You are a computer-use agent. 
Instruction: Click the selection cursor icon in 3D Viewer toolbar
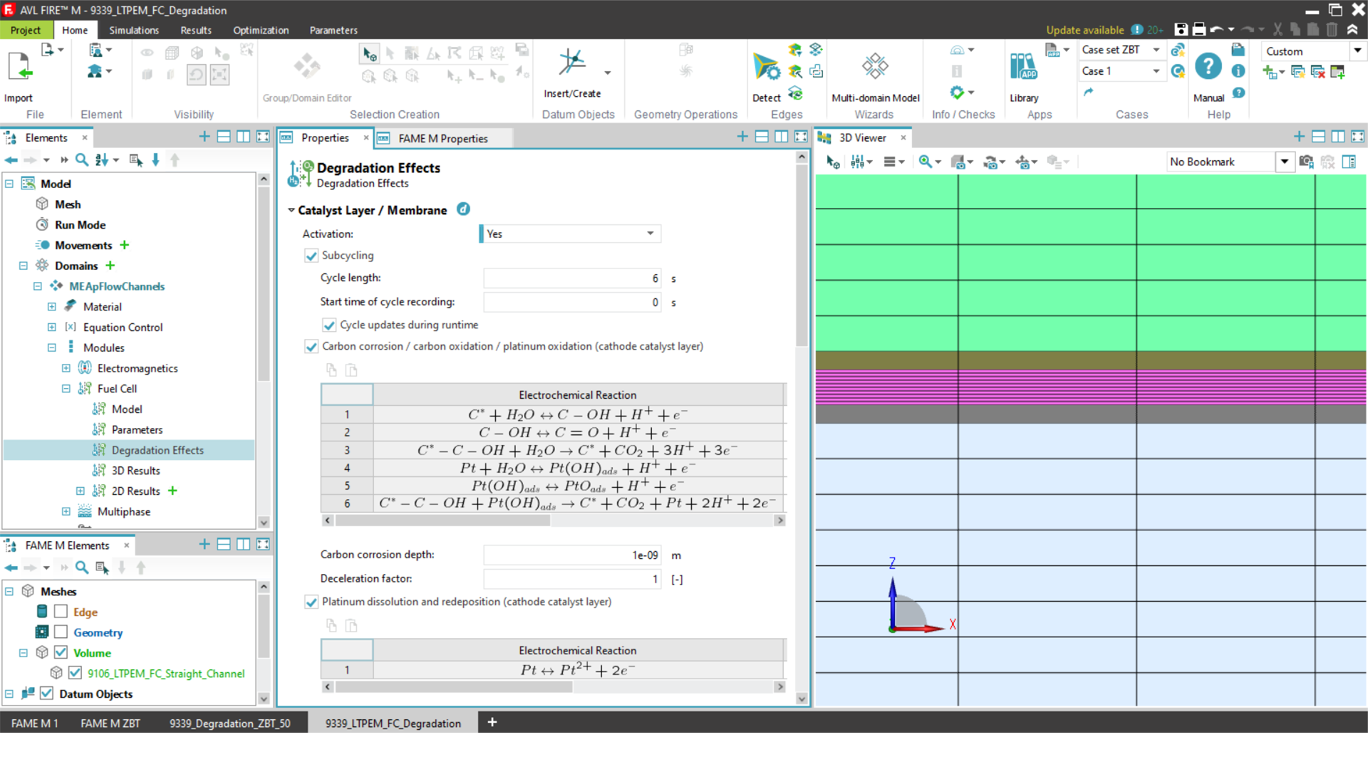coord(832,162)
